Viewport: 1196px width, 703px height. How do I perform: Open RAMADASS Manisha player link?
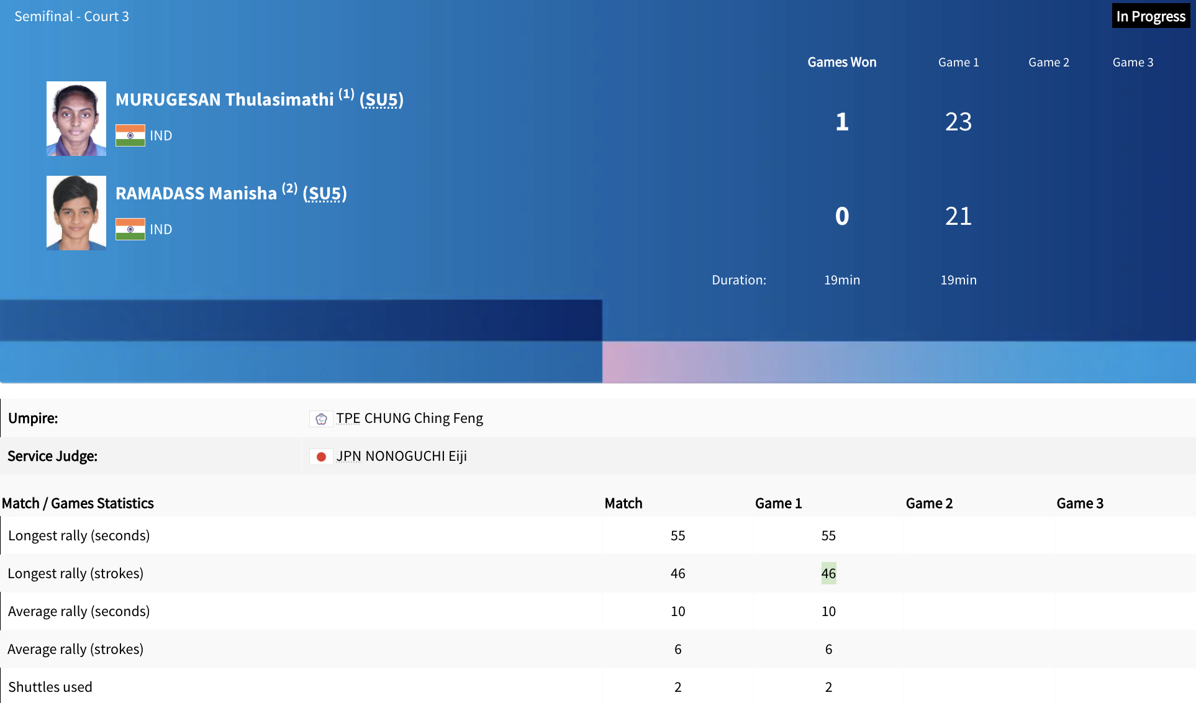coord(196,194)
